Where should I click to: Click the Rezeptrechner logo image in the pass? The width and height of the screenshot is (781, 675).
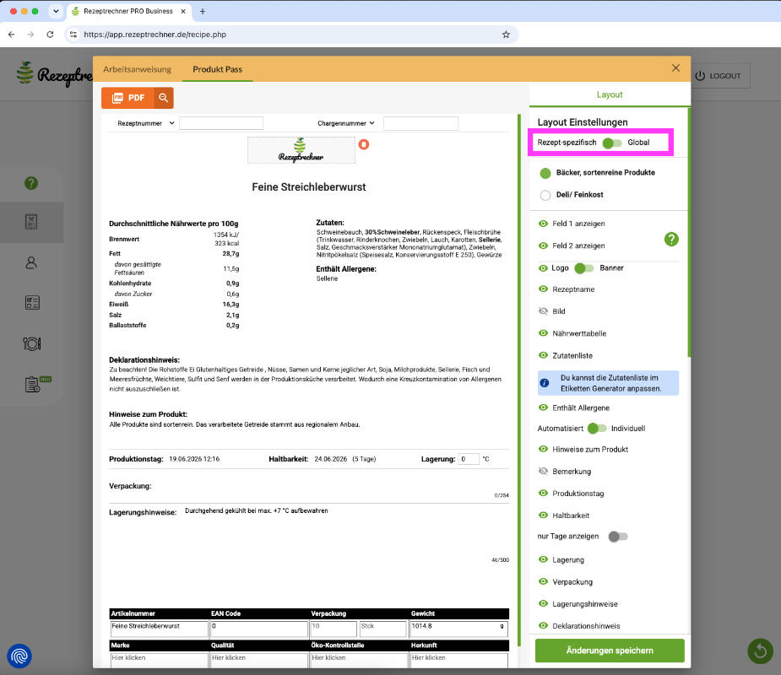pyautogui.click(x=301, y=150)
